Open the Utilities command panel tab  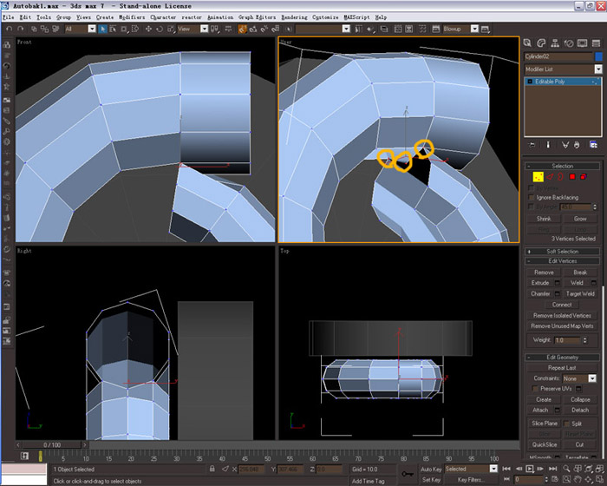click(597, 43)
